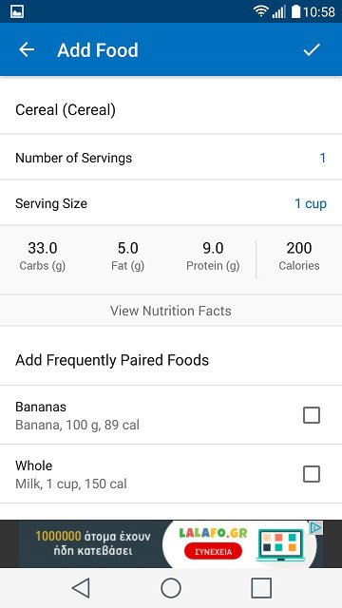The width and height of the screenshot is (342, 608).
Task: Tap the back arrow in header
Action: tap(27, 49)
